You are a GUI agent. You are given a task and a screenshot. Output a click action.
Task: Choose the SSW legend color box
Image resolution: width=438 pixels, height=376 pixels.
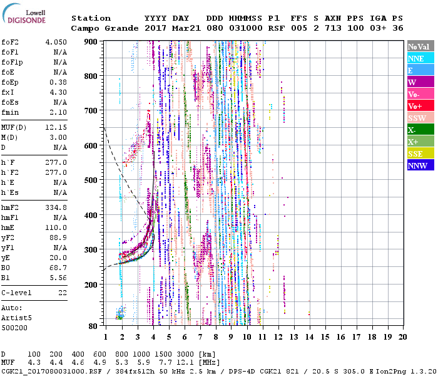pos(420,118)
